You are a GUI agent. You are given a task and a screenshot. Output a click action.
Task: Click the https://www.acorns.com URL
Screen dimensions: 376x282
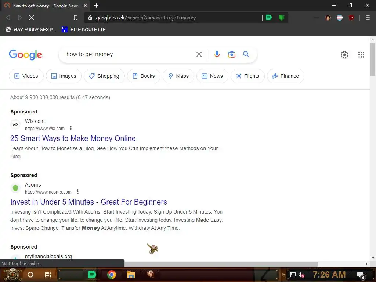click(x=48, y=192)
